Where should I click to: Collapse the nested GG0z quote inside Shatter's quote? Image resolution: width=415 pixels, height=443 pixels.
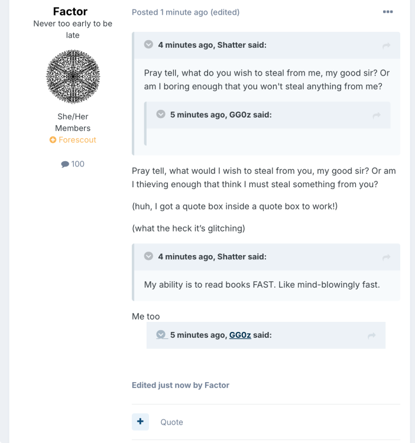click(x=161, y=114)
